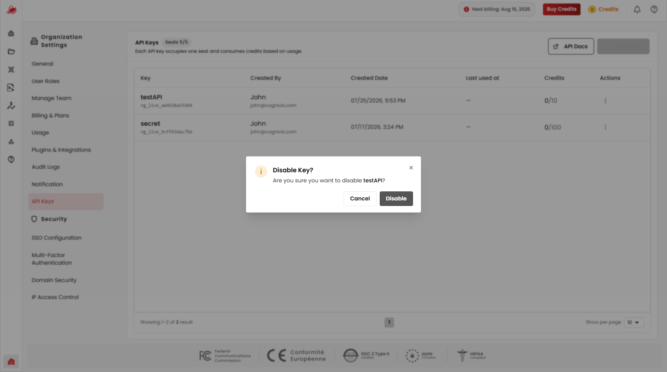Viewport: 667px width, 372px height.
Task: Click the third left-rail icon below the folder
Action: (11, 69)
